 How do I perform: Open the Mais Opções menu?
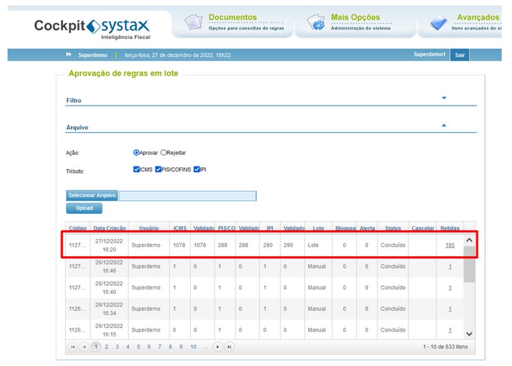point(356,17)
